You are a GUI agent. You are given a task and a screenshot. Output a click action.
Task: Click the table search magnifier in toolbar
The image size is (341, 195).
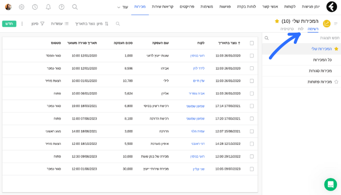(x=118, y=23)
